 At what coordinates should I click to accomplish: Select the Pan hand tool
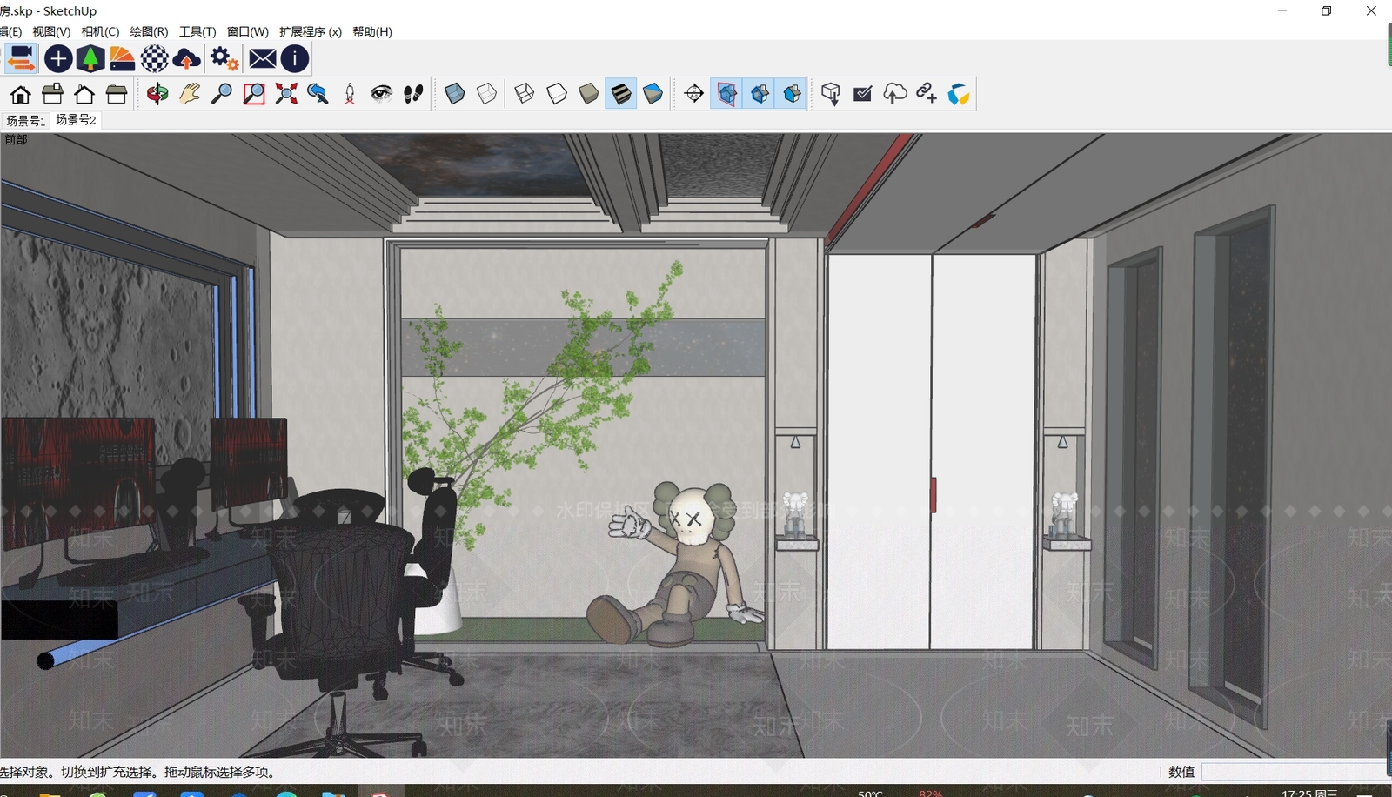coord(190,94)
